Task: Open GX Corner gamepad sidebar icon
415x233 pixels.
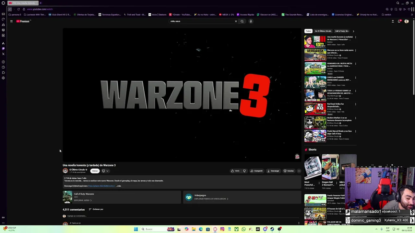Action: 3,14
